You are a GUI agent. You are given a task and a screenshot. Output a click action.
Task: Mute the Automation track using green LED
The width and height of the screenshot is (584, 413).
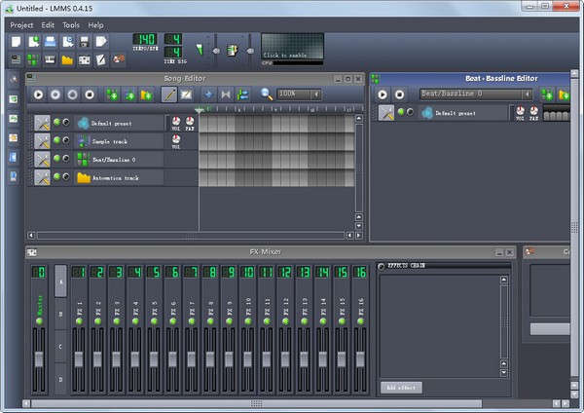pos(57,177)
